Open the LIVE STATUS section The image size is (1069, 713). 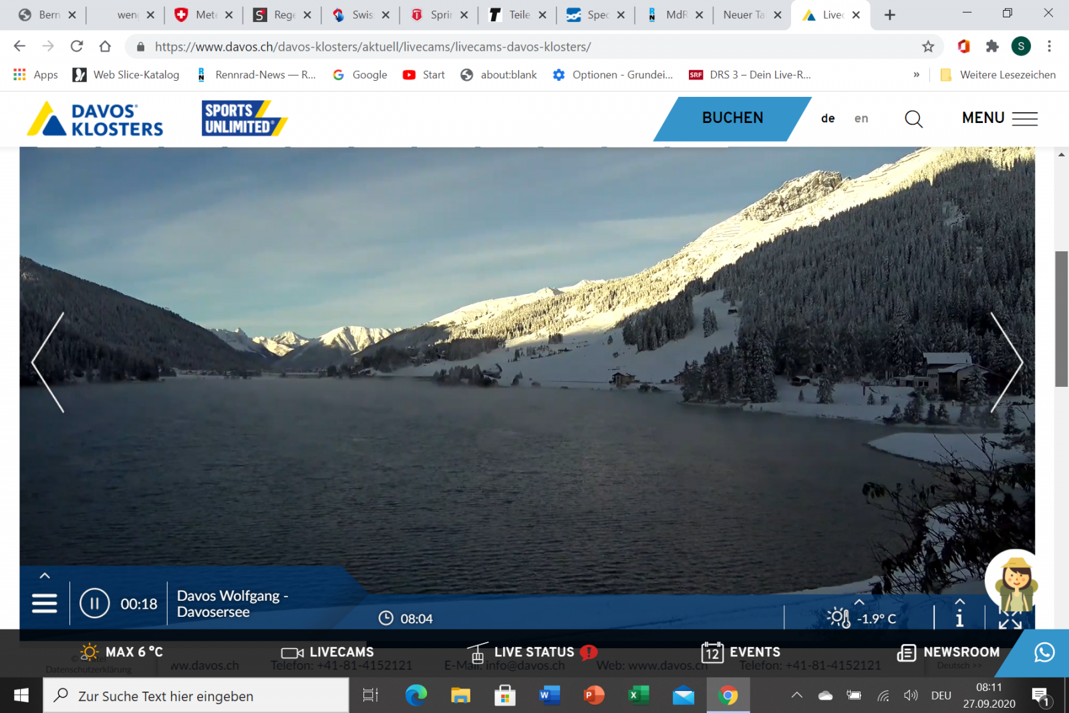click(532, 652)
